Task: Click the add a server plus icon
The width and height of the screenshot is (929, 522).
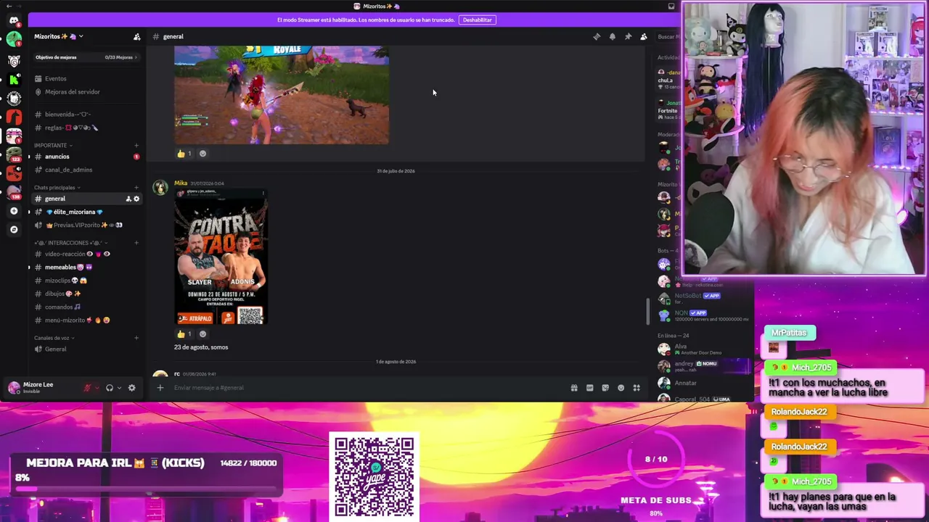Action: (x=14, y=211)
